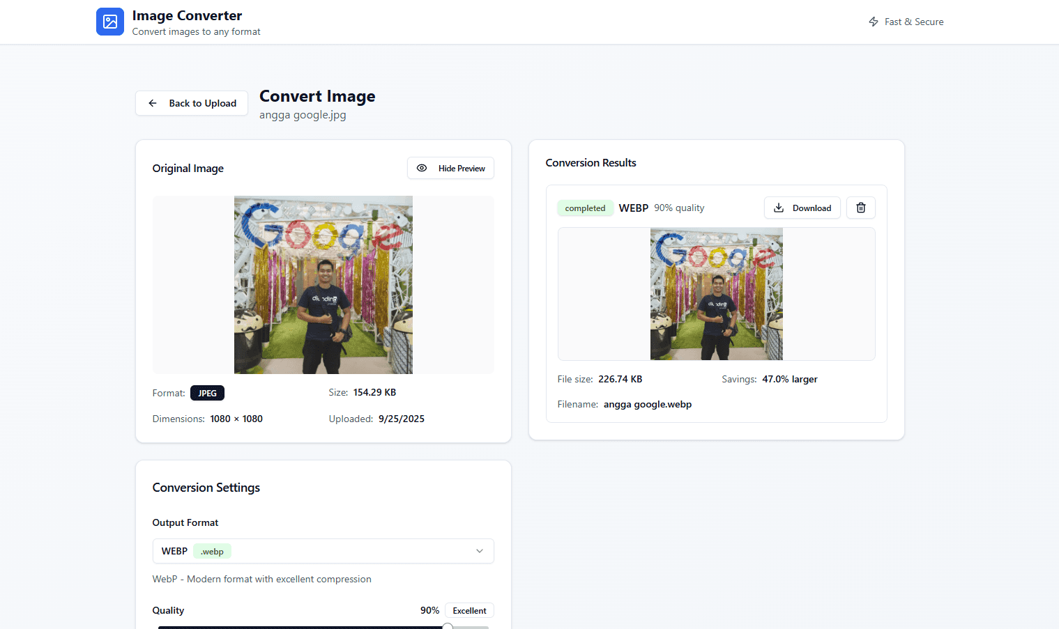1059x629 pixels.
Task: Click the Excellent quality label
Action: point(469,611)
